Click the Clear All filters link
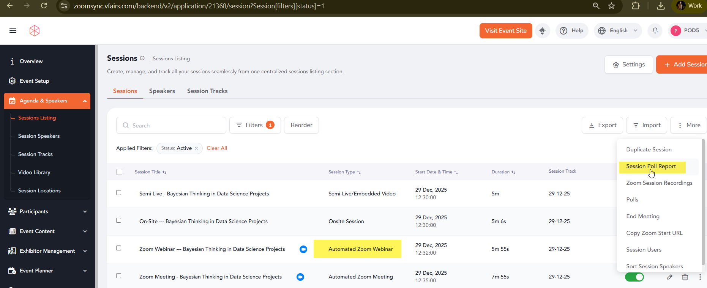 click(x=217, y=148)
